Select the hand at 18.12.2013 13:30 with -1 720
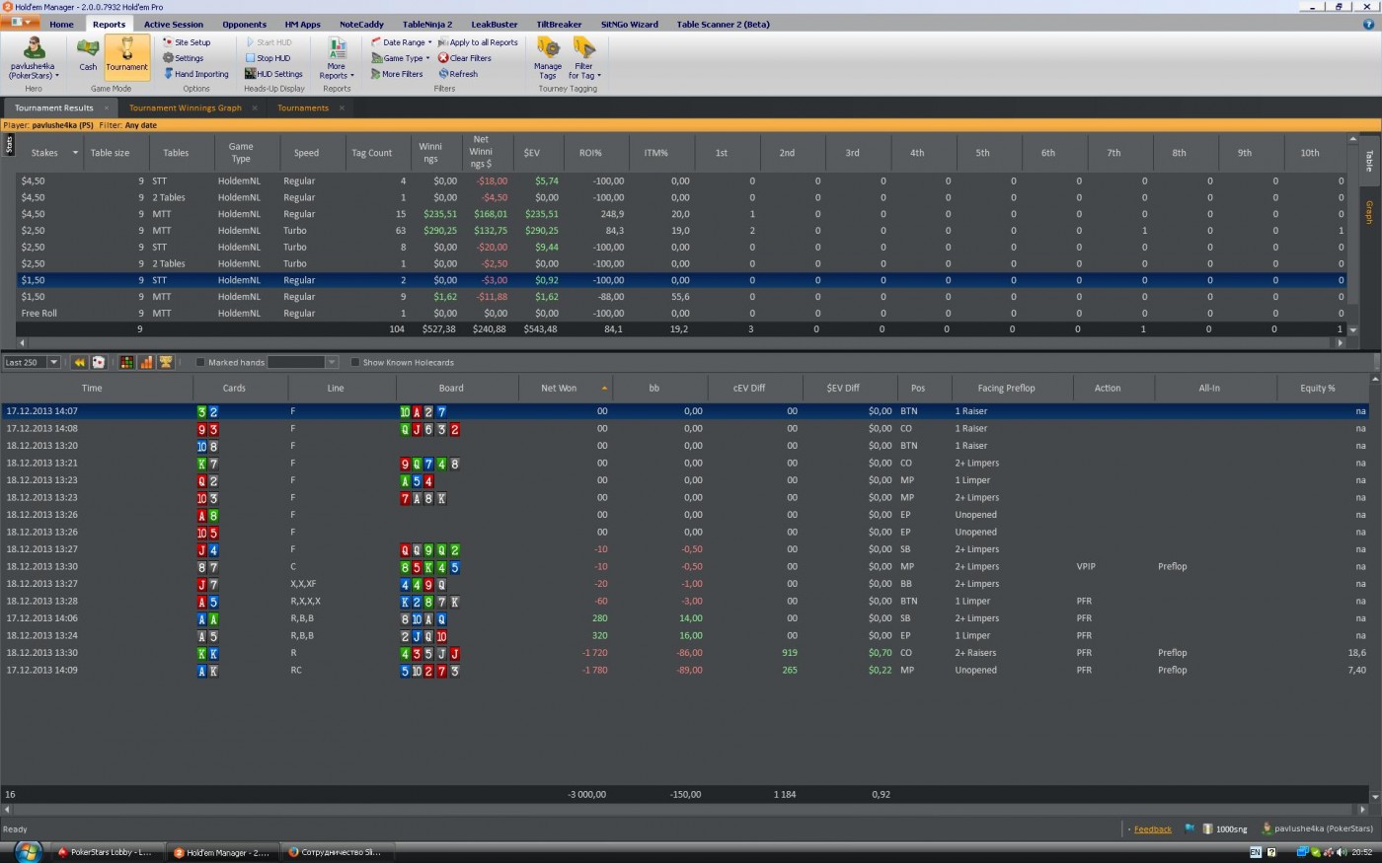This screenshot has height=863, width=1382. point(685,653)
